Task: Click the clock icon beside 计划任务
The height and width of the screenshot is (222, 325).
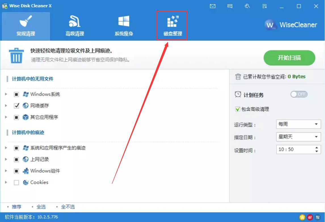Action: point(238,94)
